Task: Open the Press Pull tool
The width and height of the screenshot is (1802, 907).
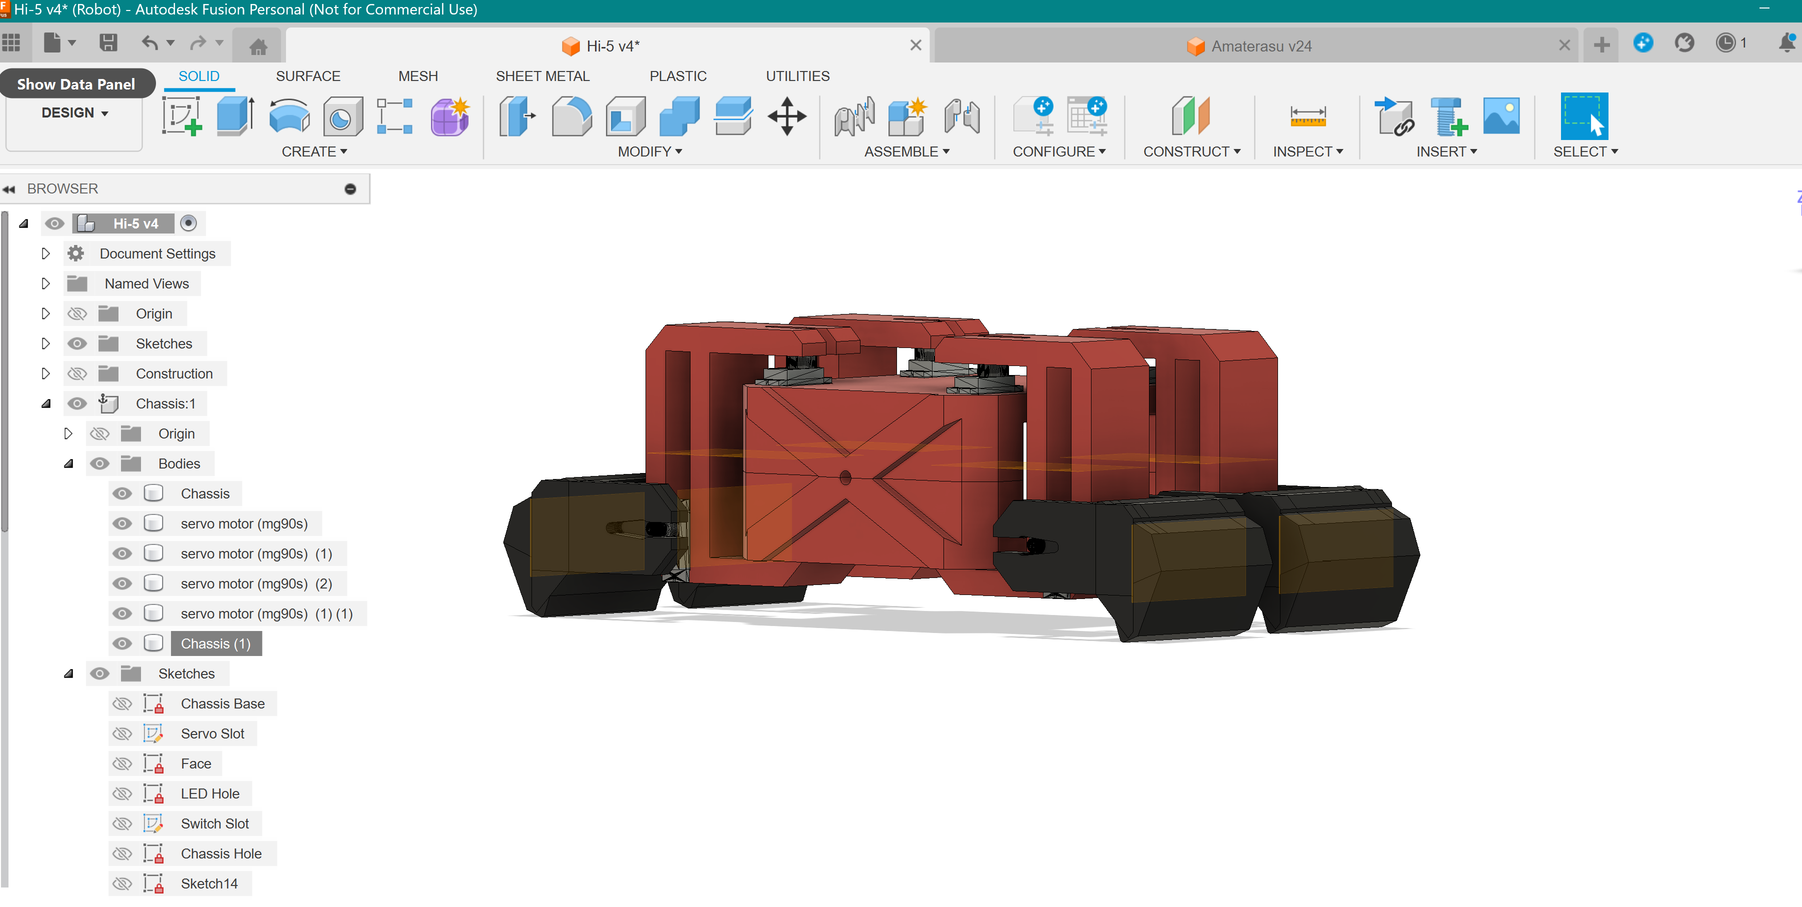Action: point(517,116)
